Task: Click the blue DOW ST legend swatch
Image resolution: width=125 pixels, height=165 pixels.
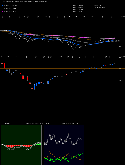Action: pyautogui.click(x=2, y=5)
